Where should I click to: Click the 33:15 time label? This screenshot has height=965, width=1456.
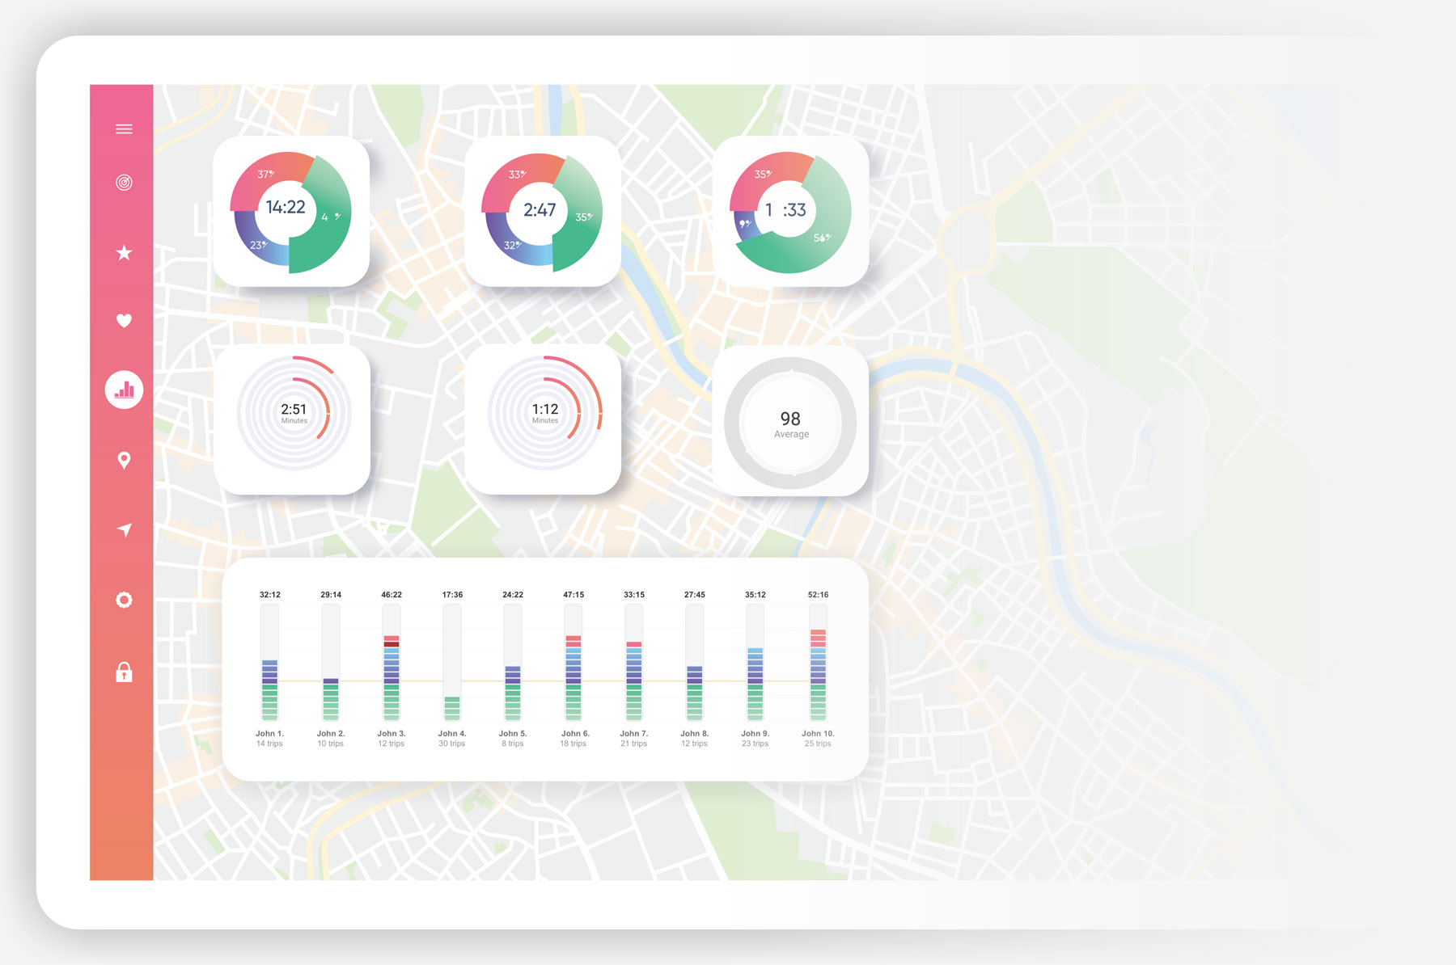pyautogui.click(x=634, y=595)
